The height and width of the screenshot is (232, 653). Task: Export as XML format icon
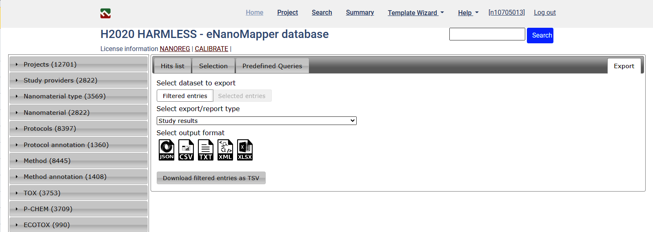tap(225, 150)
